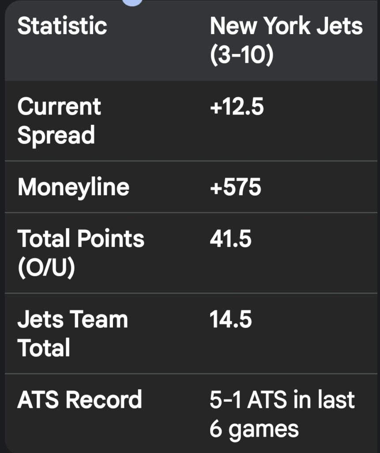Select the +575 moneyline value
This screenshot has width=380, height=453.
pyautogui.click(x=235, y=187)
